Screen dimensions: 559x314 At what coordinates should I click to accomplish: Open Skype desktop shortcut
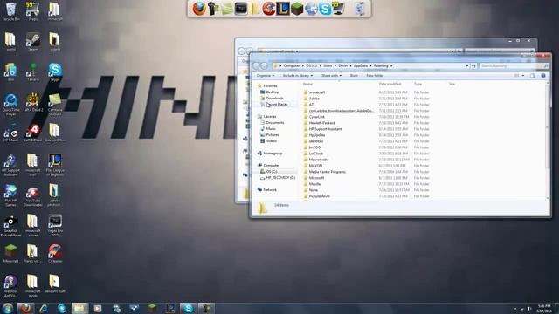pyautogui.click(x=55, y=72)
